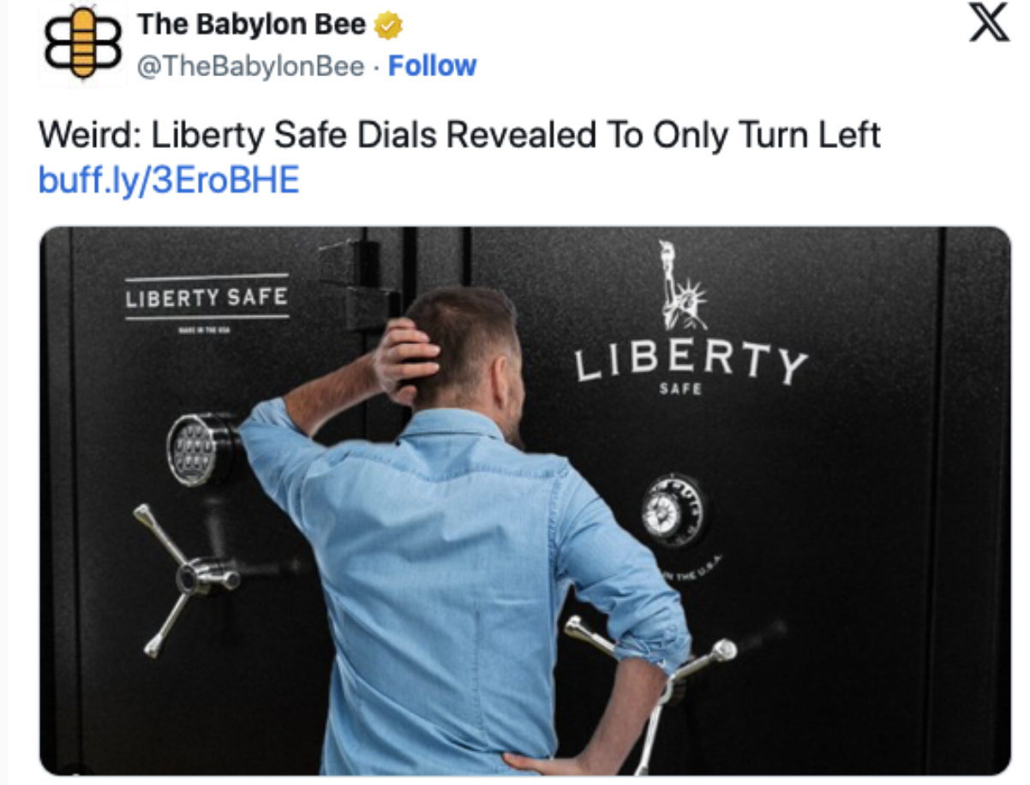The width and height of the screenshot is (1030, 785).
Task: Open the buff.ly/3EroBHE link
Action: point(169,181)
